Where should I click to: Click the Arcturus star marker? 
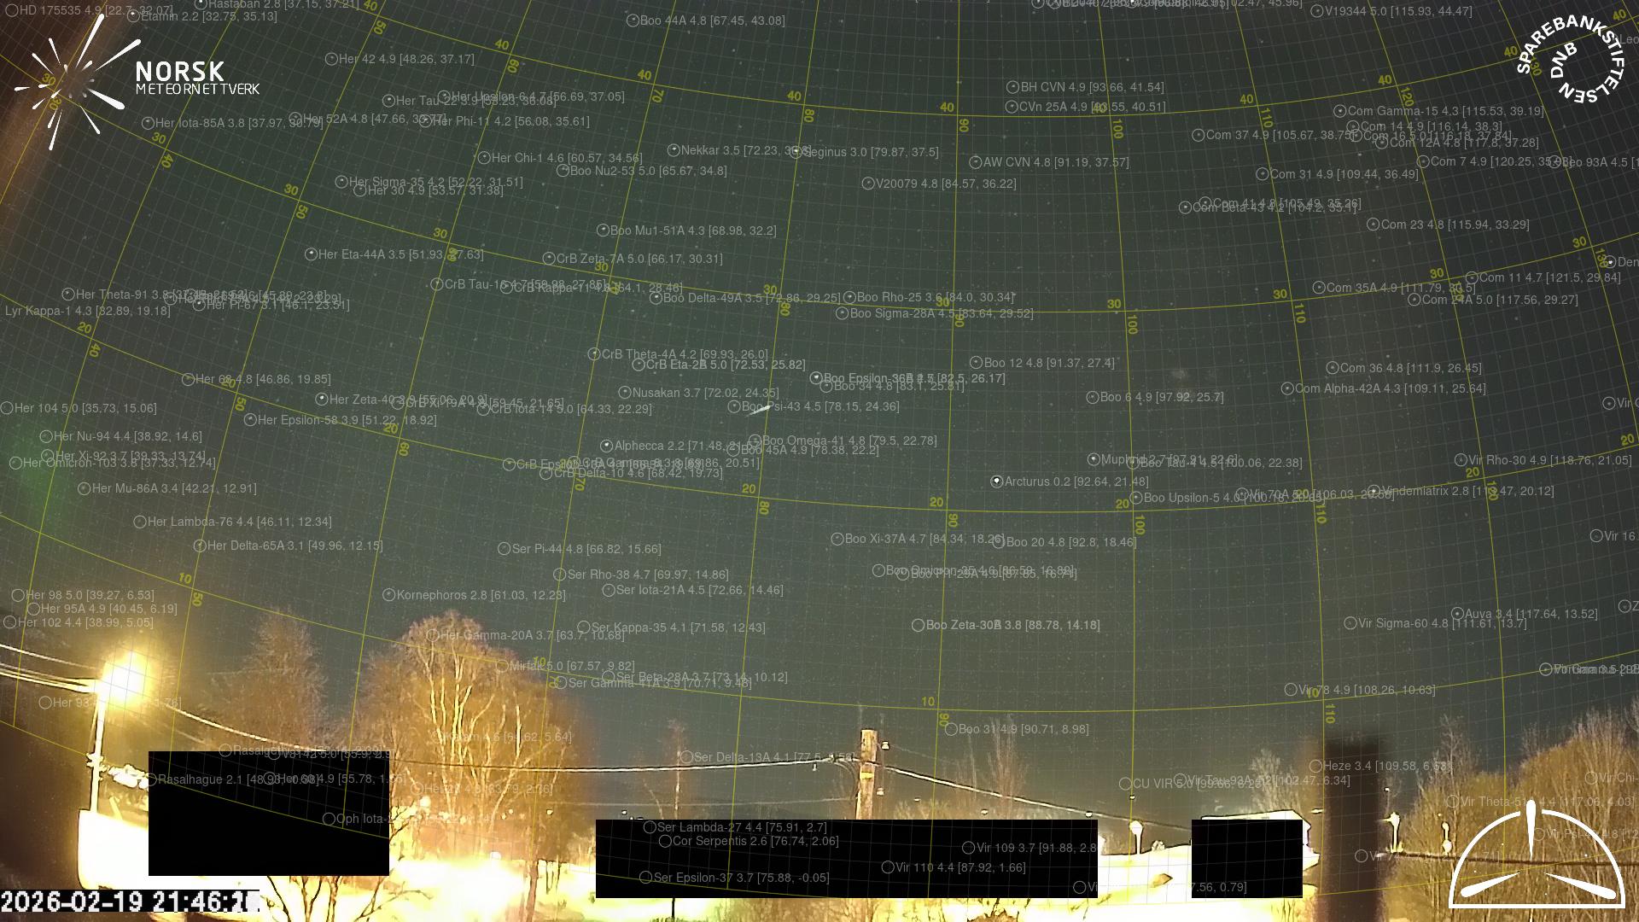[996, 481]
